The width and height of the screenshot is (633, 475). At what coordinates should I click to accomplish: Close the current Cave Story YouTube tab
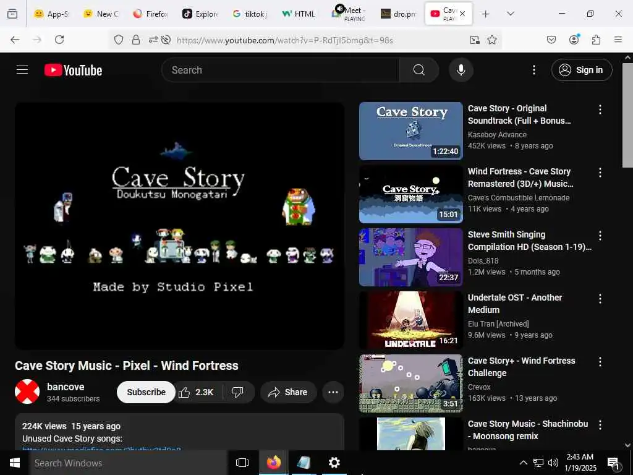point(462,14)
